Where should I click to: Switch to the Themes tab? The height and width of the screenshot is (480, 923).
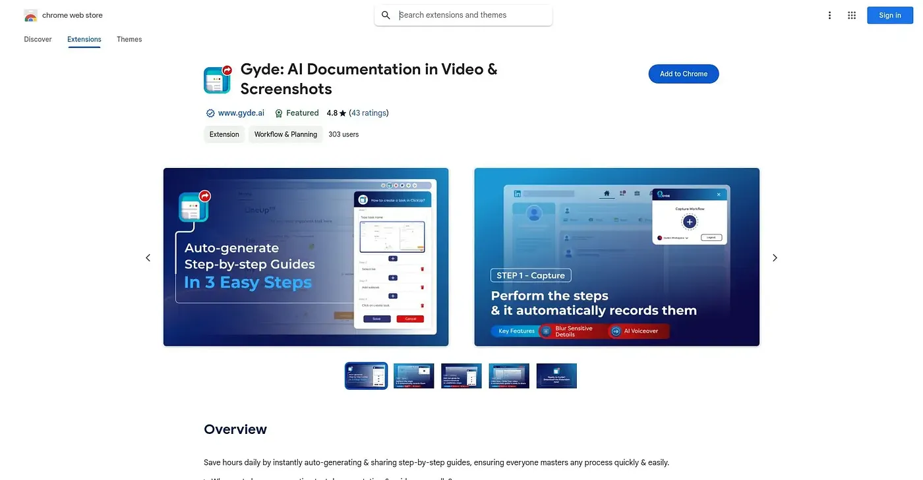click(x=129, y=40)
